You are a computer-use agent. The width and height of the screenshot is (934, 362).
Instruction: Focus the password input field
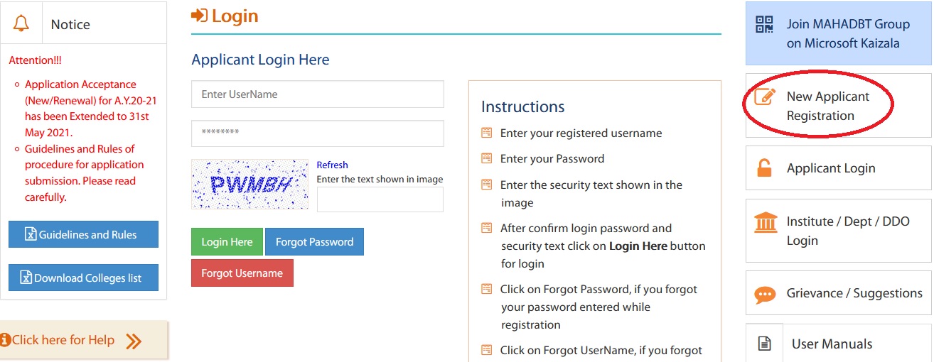click(318, 133)
